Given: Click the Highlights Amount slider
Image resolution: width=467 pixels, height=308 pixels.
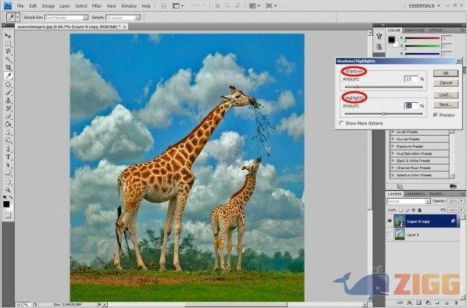Looking at the screenshot, I should 383,114.
